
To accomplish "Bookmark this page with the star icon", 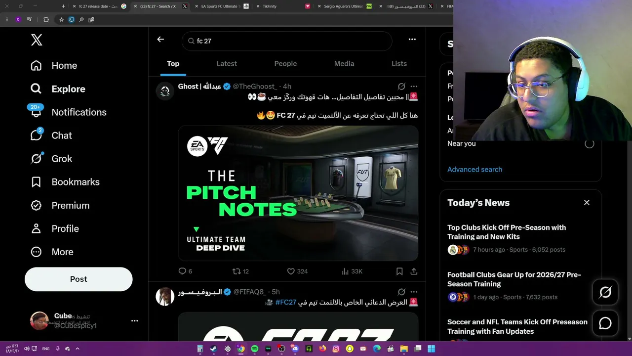I will 61,19.
